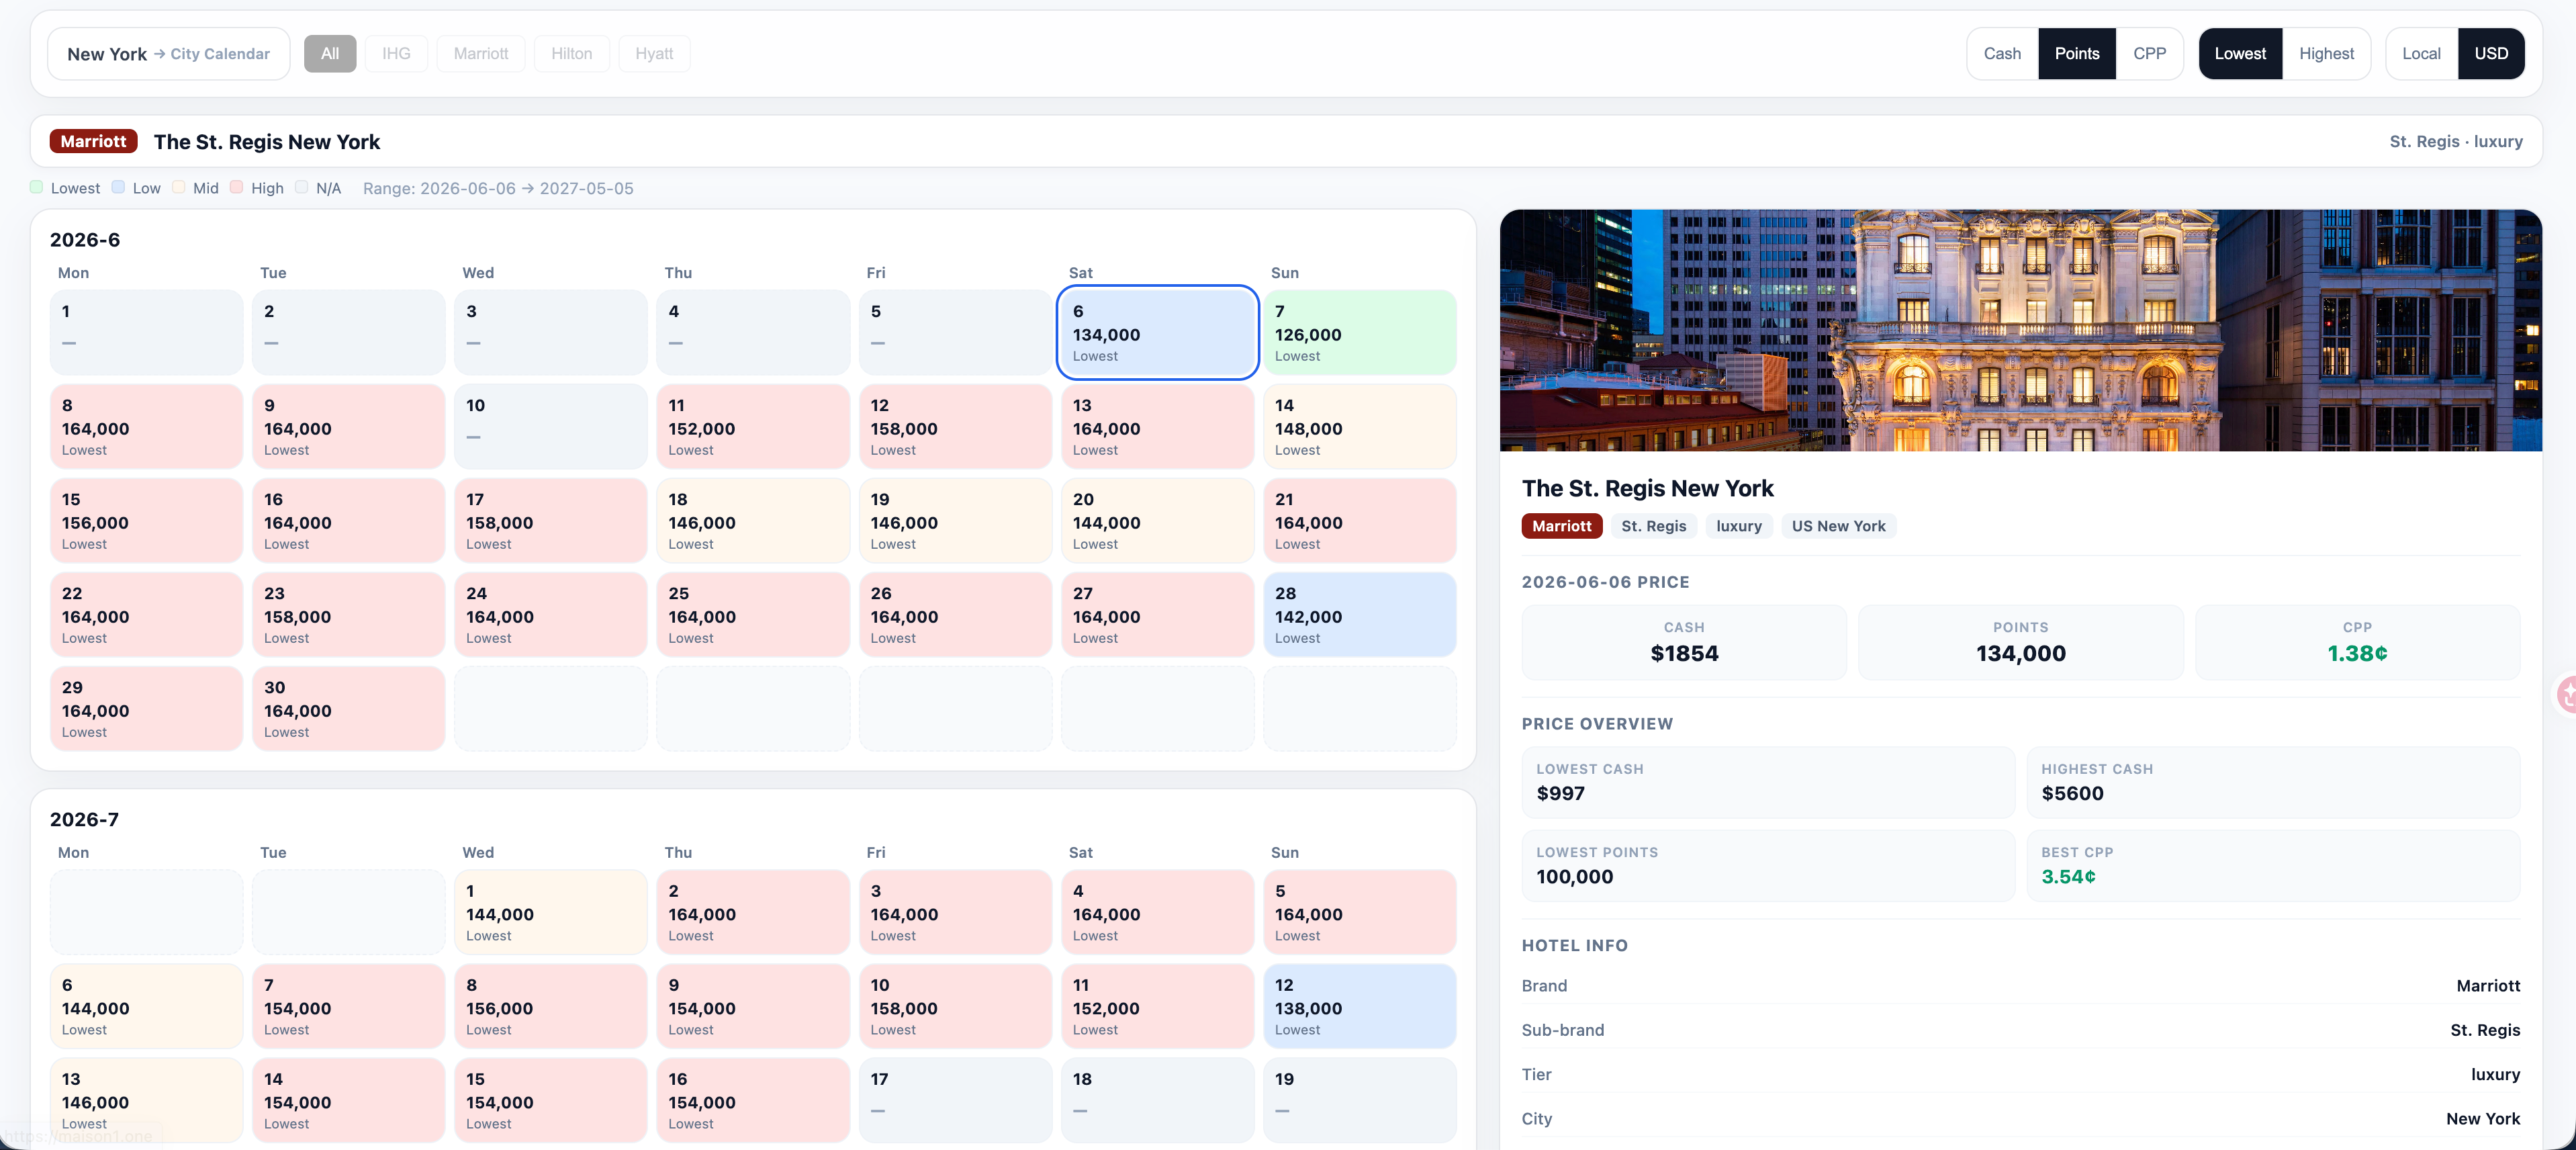This screenshot has height=1150, width=2576.
Task: Select June 18 cell in 2026-6 calendar
Action: coord(753,520)
